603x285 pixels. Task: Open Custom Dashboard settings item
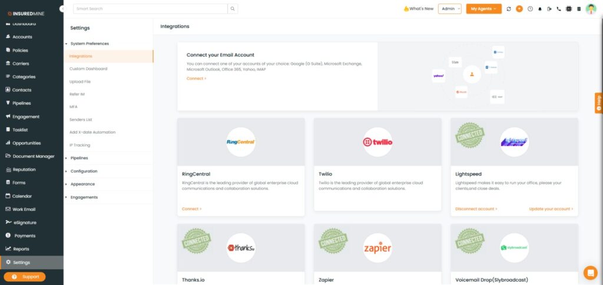point(88,69)
